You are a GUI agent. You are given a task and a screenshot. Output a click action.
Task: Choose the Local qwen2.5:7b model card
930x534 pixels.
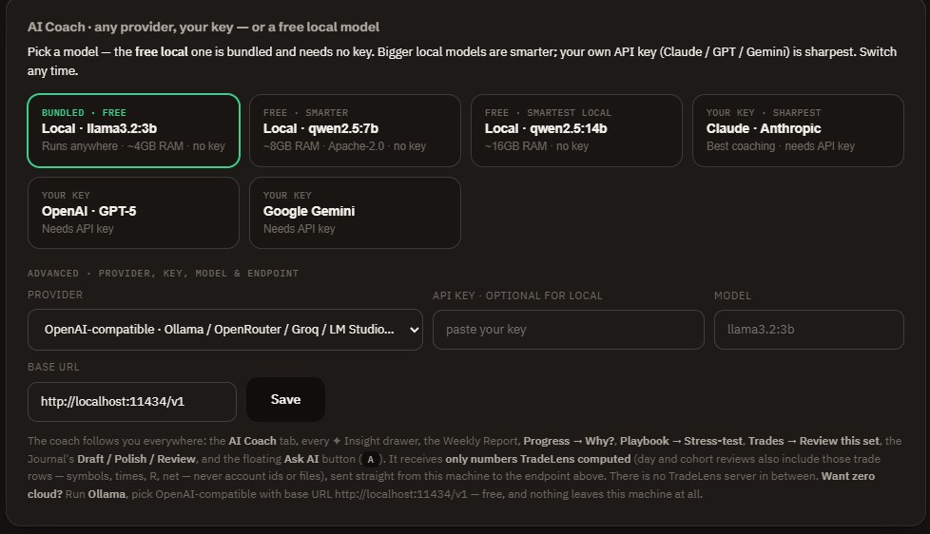point(355,130)
